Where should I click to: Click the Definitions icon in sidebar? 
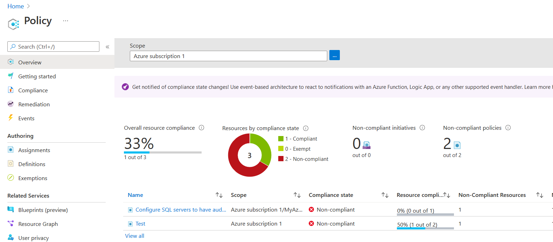click(x=11, y=164)
